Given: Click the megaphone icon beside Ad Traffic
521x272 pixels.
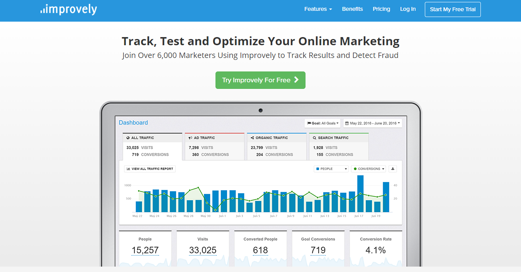Looking at the screenshot, I should pyautogui.click(x=190, y=138).
